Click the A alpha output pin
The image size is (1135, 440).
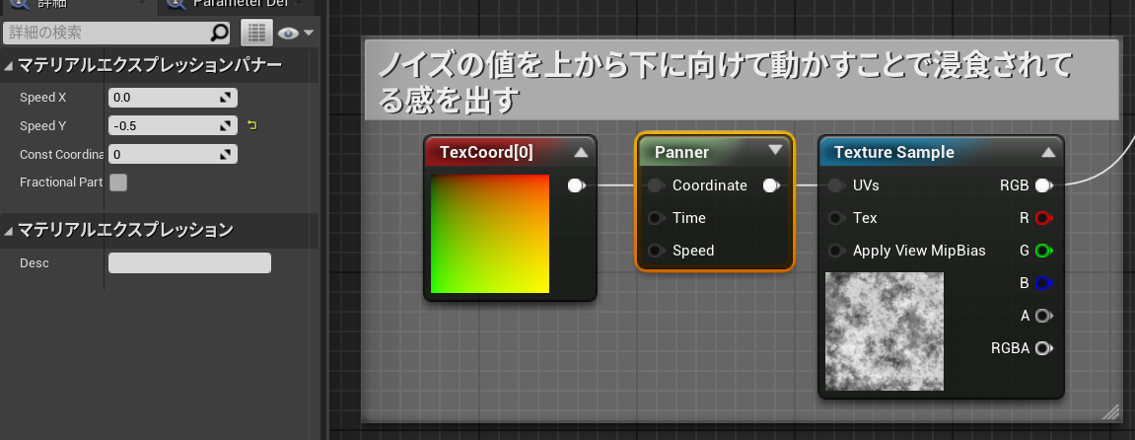pyautogui.click(x=1043, y=316)
